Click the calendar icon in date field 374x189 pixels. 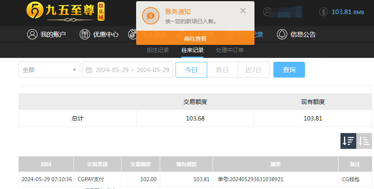[x=89, y=70]
